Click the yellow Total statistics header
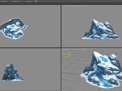122x91 pixels. click(x=69, y=53)
